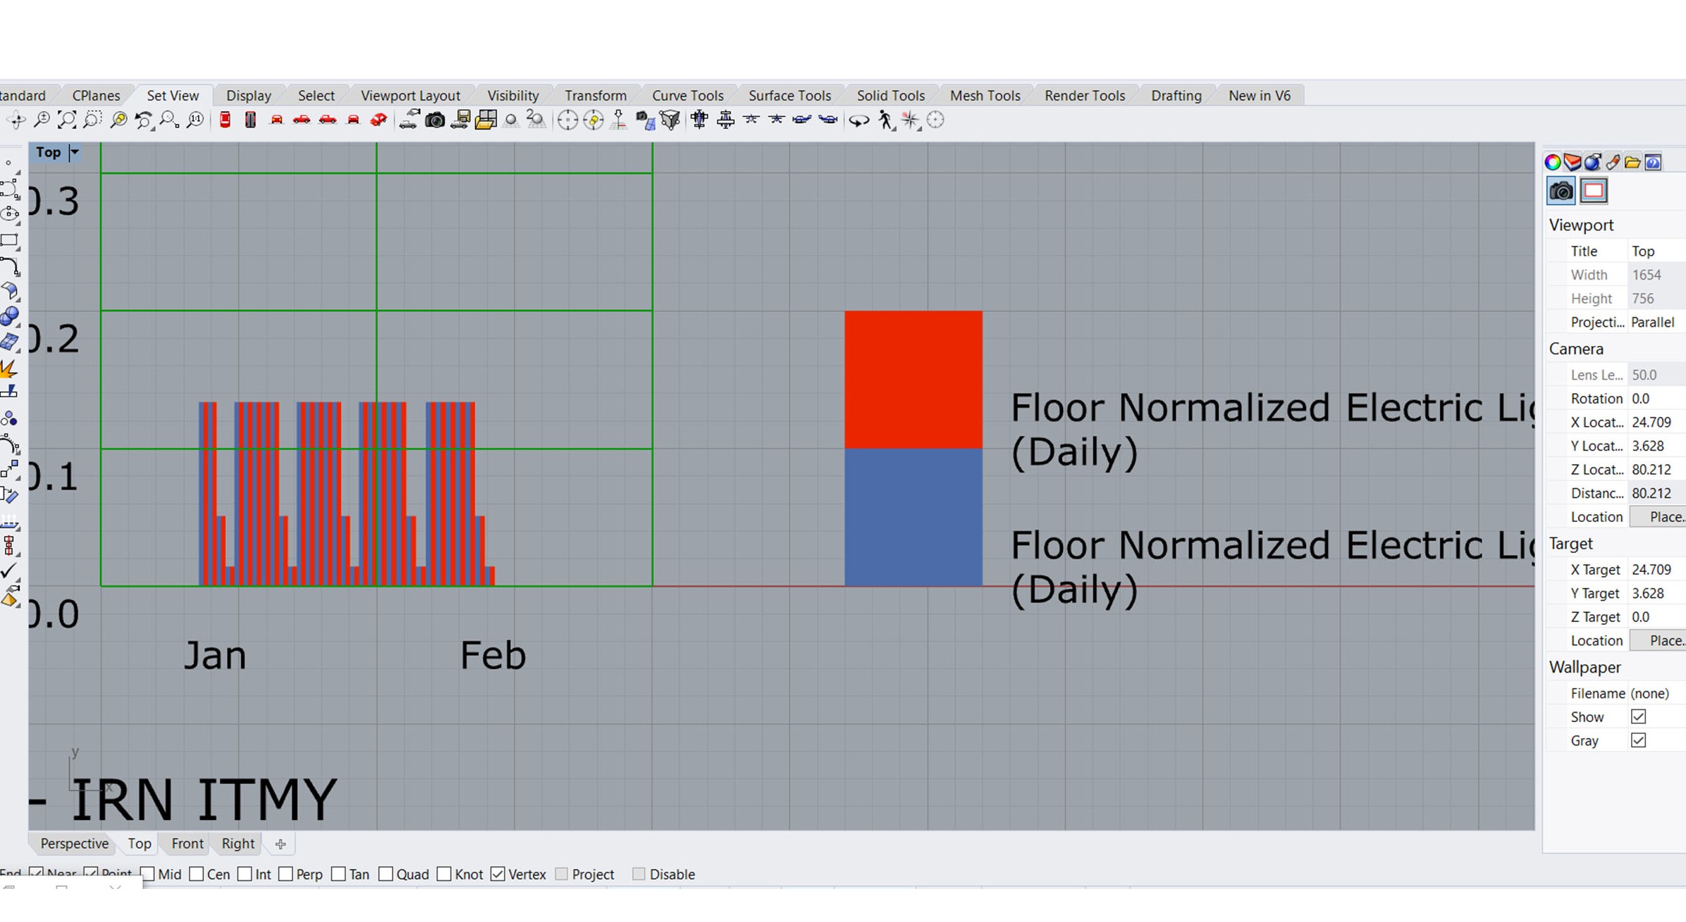1686x922 pixels.
Task: Select the Rectangle tool in left sidebar
Action: tap(10, 240)
